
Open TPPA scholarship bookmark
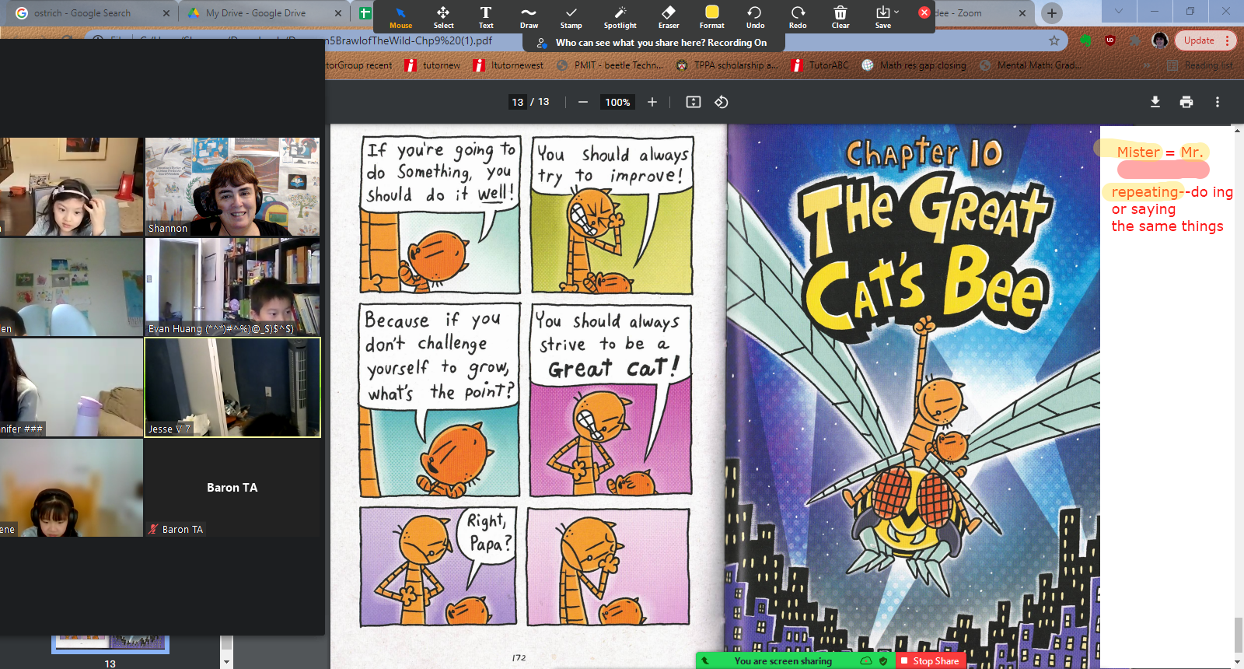coord(727,65)
